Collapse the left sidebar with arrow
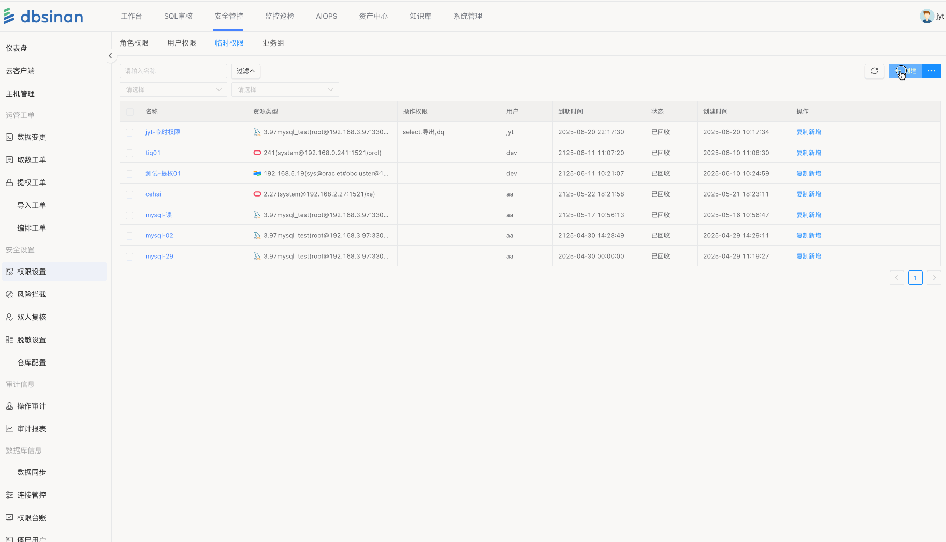Viewport: 946px width, 542px height. coord(110,56)
